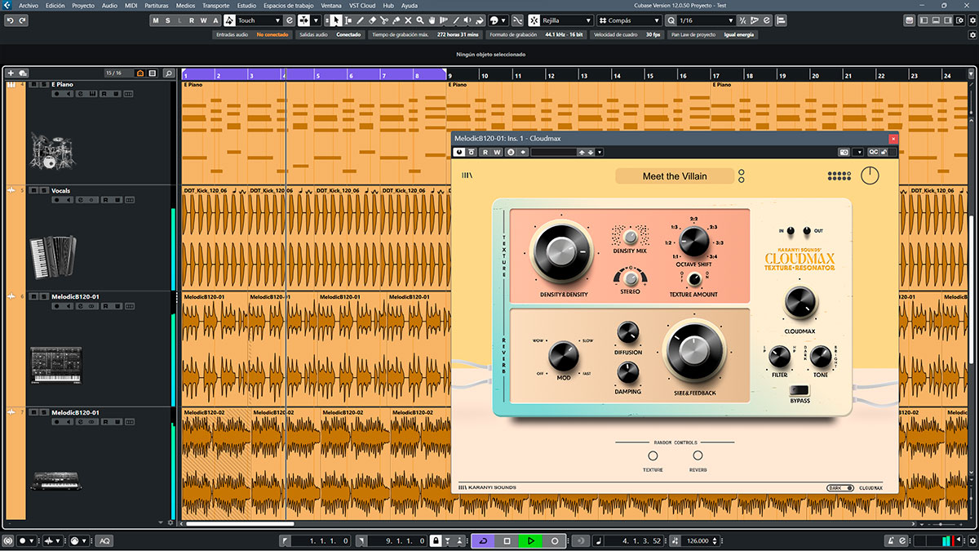Open the Cloudmax preset dropdown arrow in header
The width and height of the screenshot is (979, 551).
coord(600,152)
